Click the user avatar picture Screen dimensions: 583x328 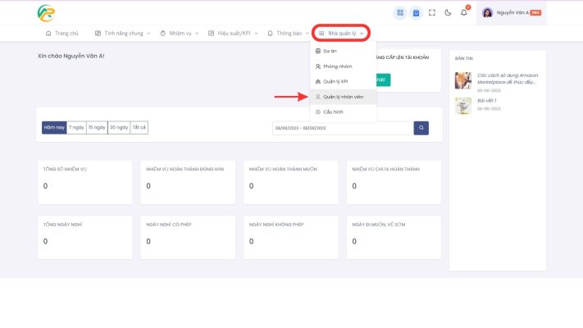tap(487, 12)
